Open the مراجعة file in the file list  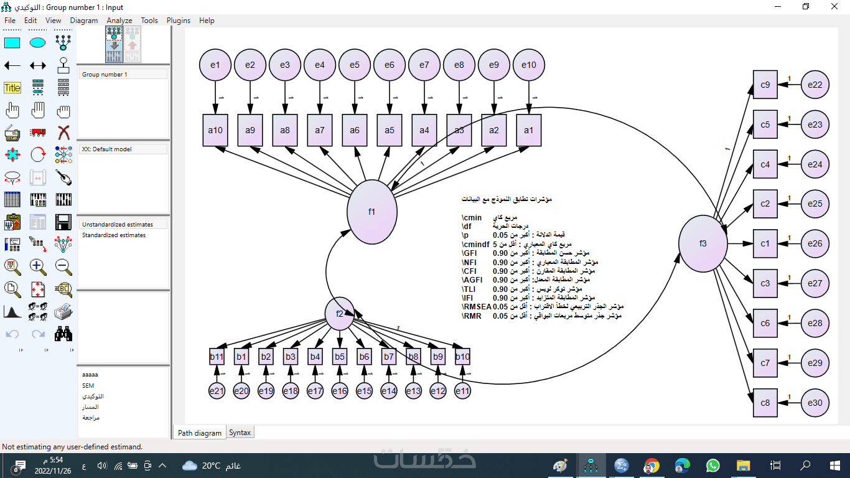pyautogui.click(x=91, y=418)
